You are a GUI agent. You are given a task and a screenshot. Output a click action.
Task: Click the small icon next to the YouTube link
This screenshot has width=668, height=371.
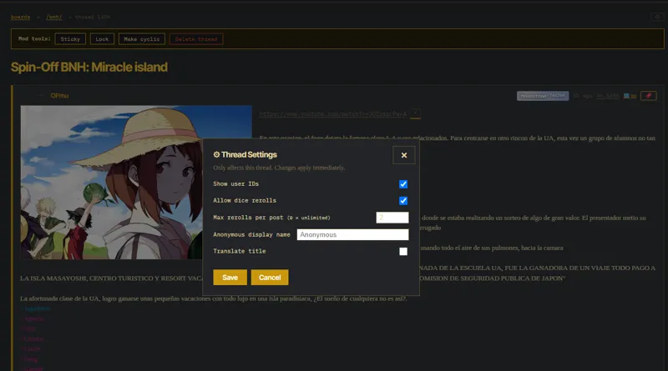[x=415, y=113]
